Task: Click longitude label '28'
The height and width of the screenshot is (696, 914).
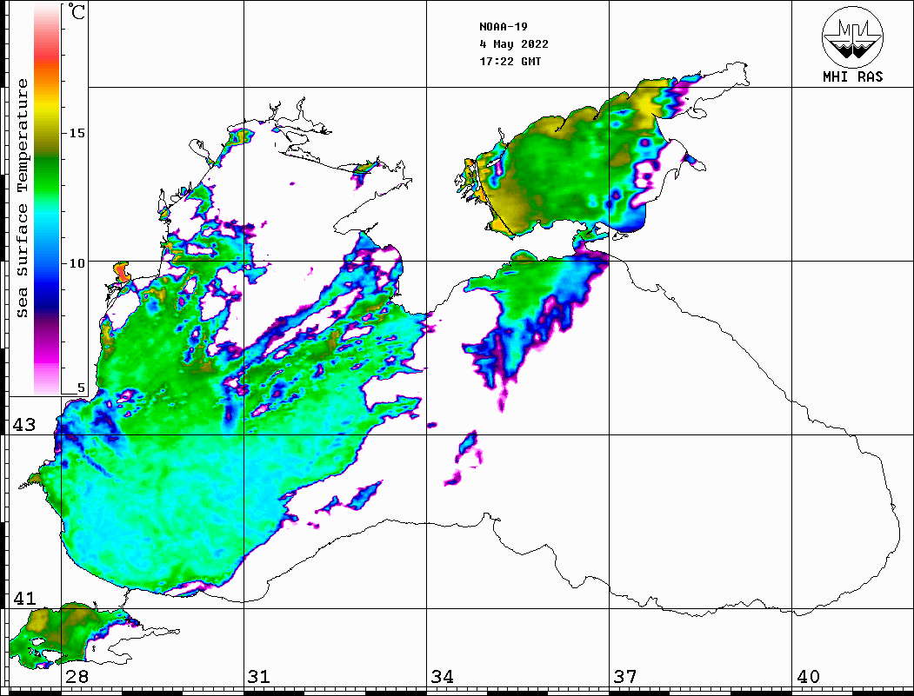Action: point(77,677)
